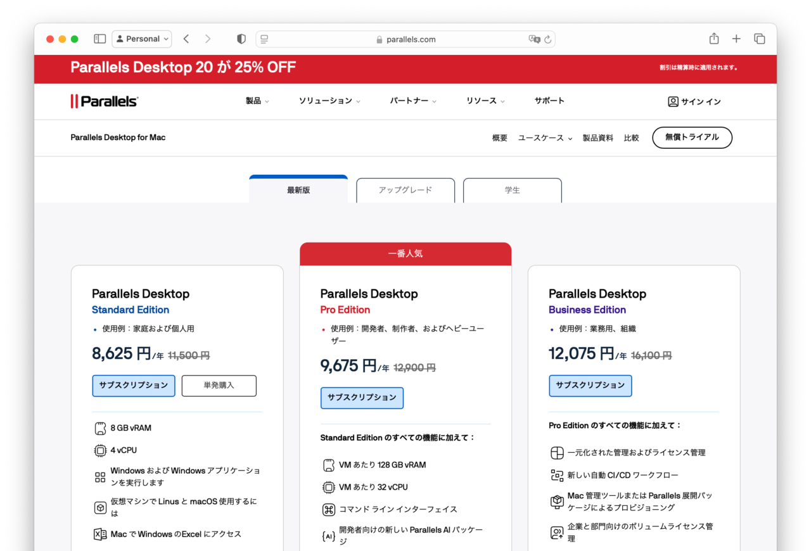Click the 一番人気 badge

pos(405,253)
